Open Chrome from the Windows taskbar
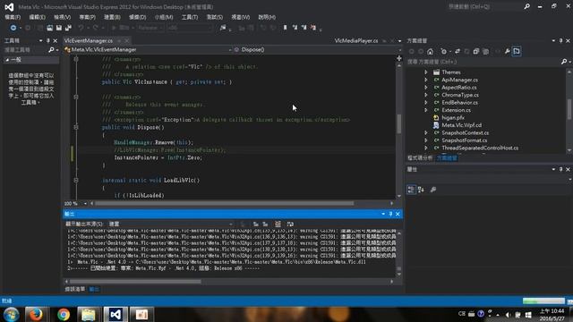The height and width of the screenshot is (322, 573). [64, 314]
